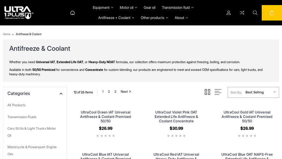Click the Home breadcrumb link
This screenshot has width=282, height=159.
click(x=7, y=34)
